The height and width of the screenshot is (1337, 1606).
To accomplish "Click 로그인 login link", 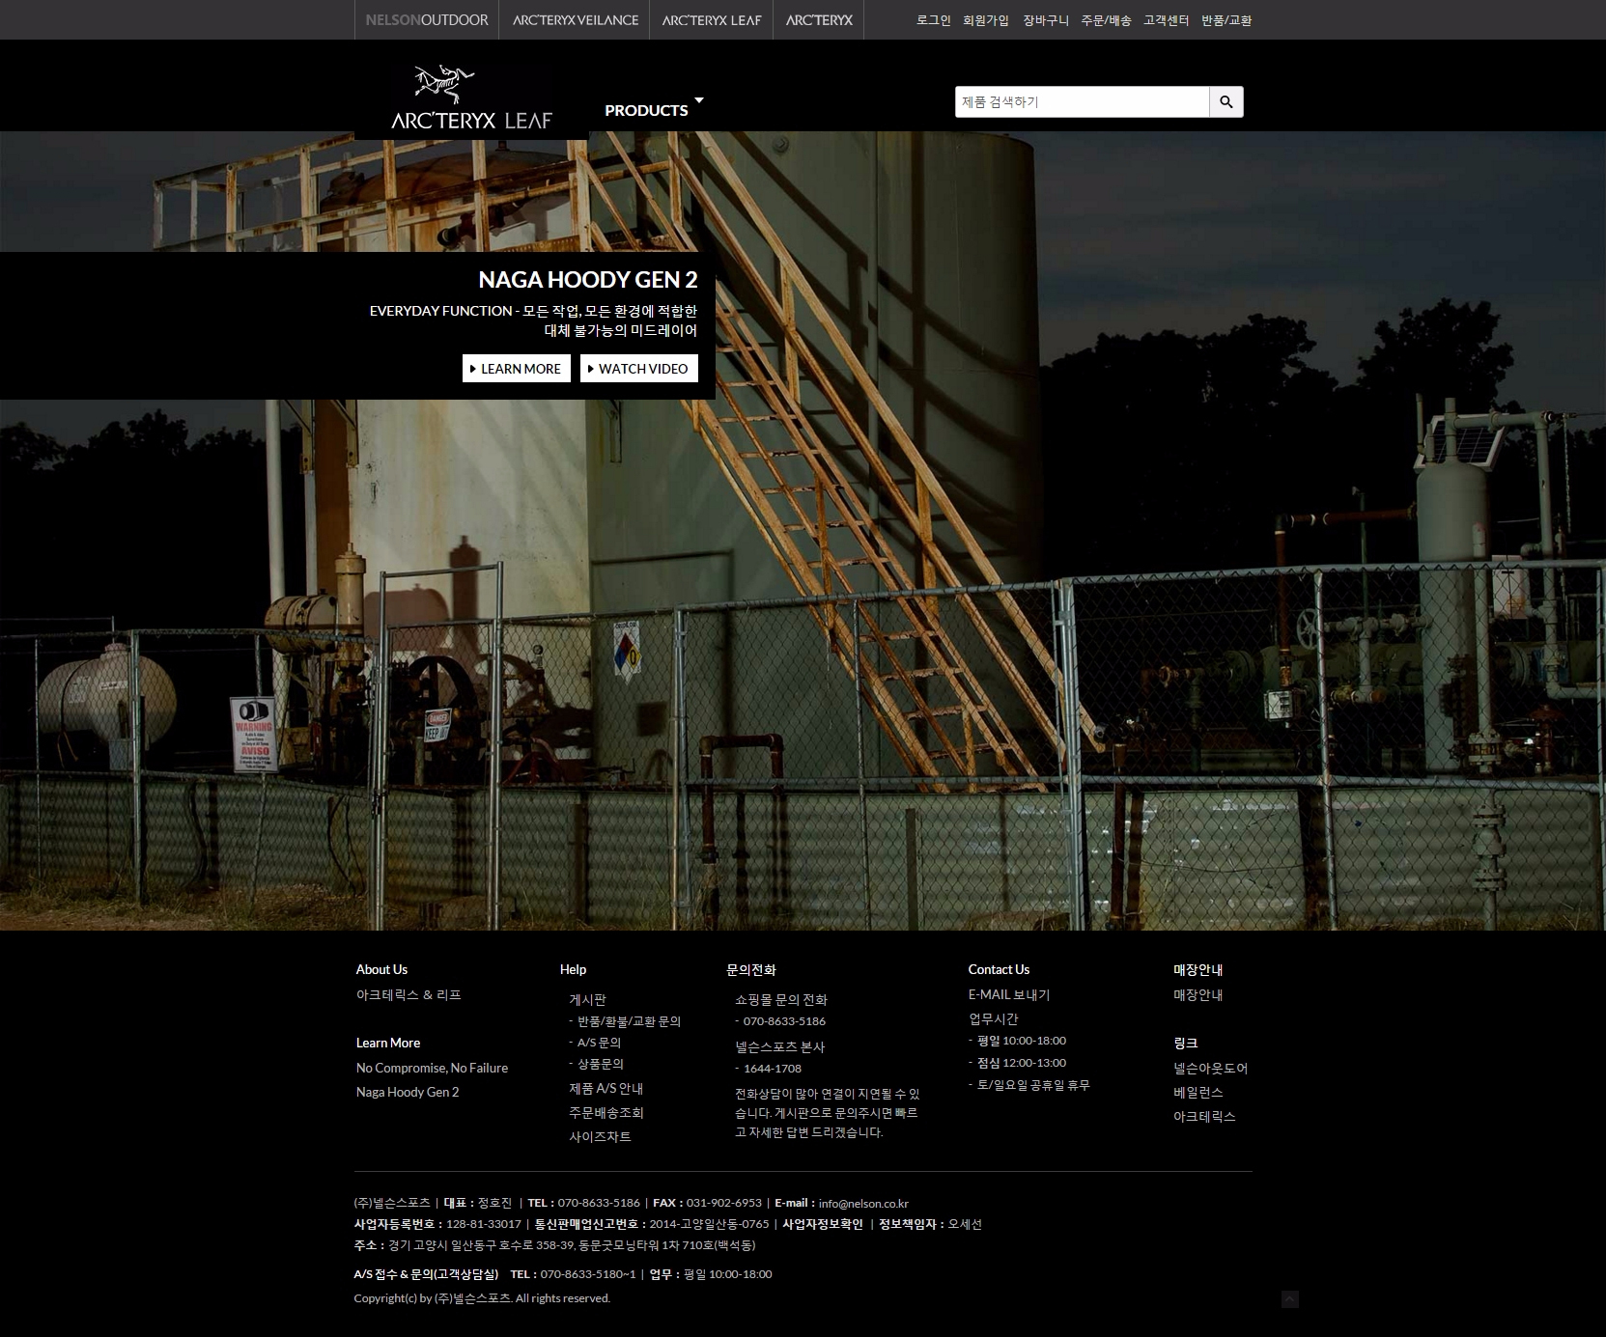I will [934, 20].
